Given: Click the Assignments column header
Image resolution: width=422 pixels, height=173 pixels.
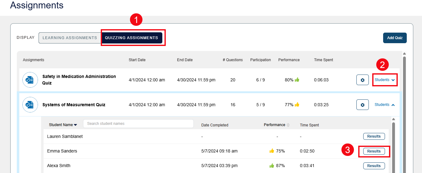Looking at the screenshot, I should coord(33,60).
